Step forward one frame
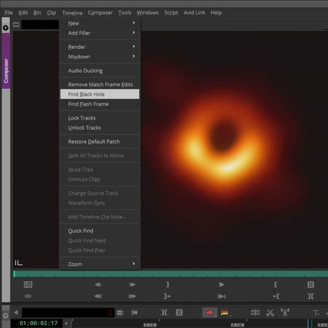Image resolution: width=328 pixels, height=328 pixels. click(x=132, y=285)
